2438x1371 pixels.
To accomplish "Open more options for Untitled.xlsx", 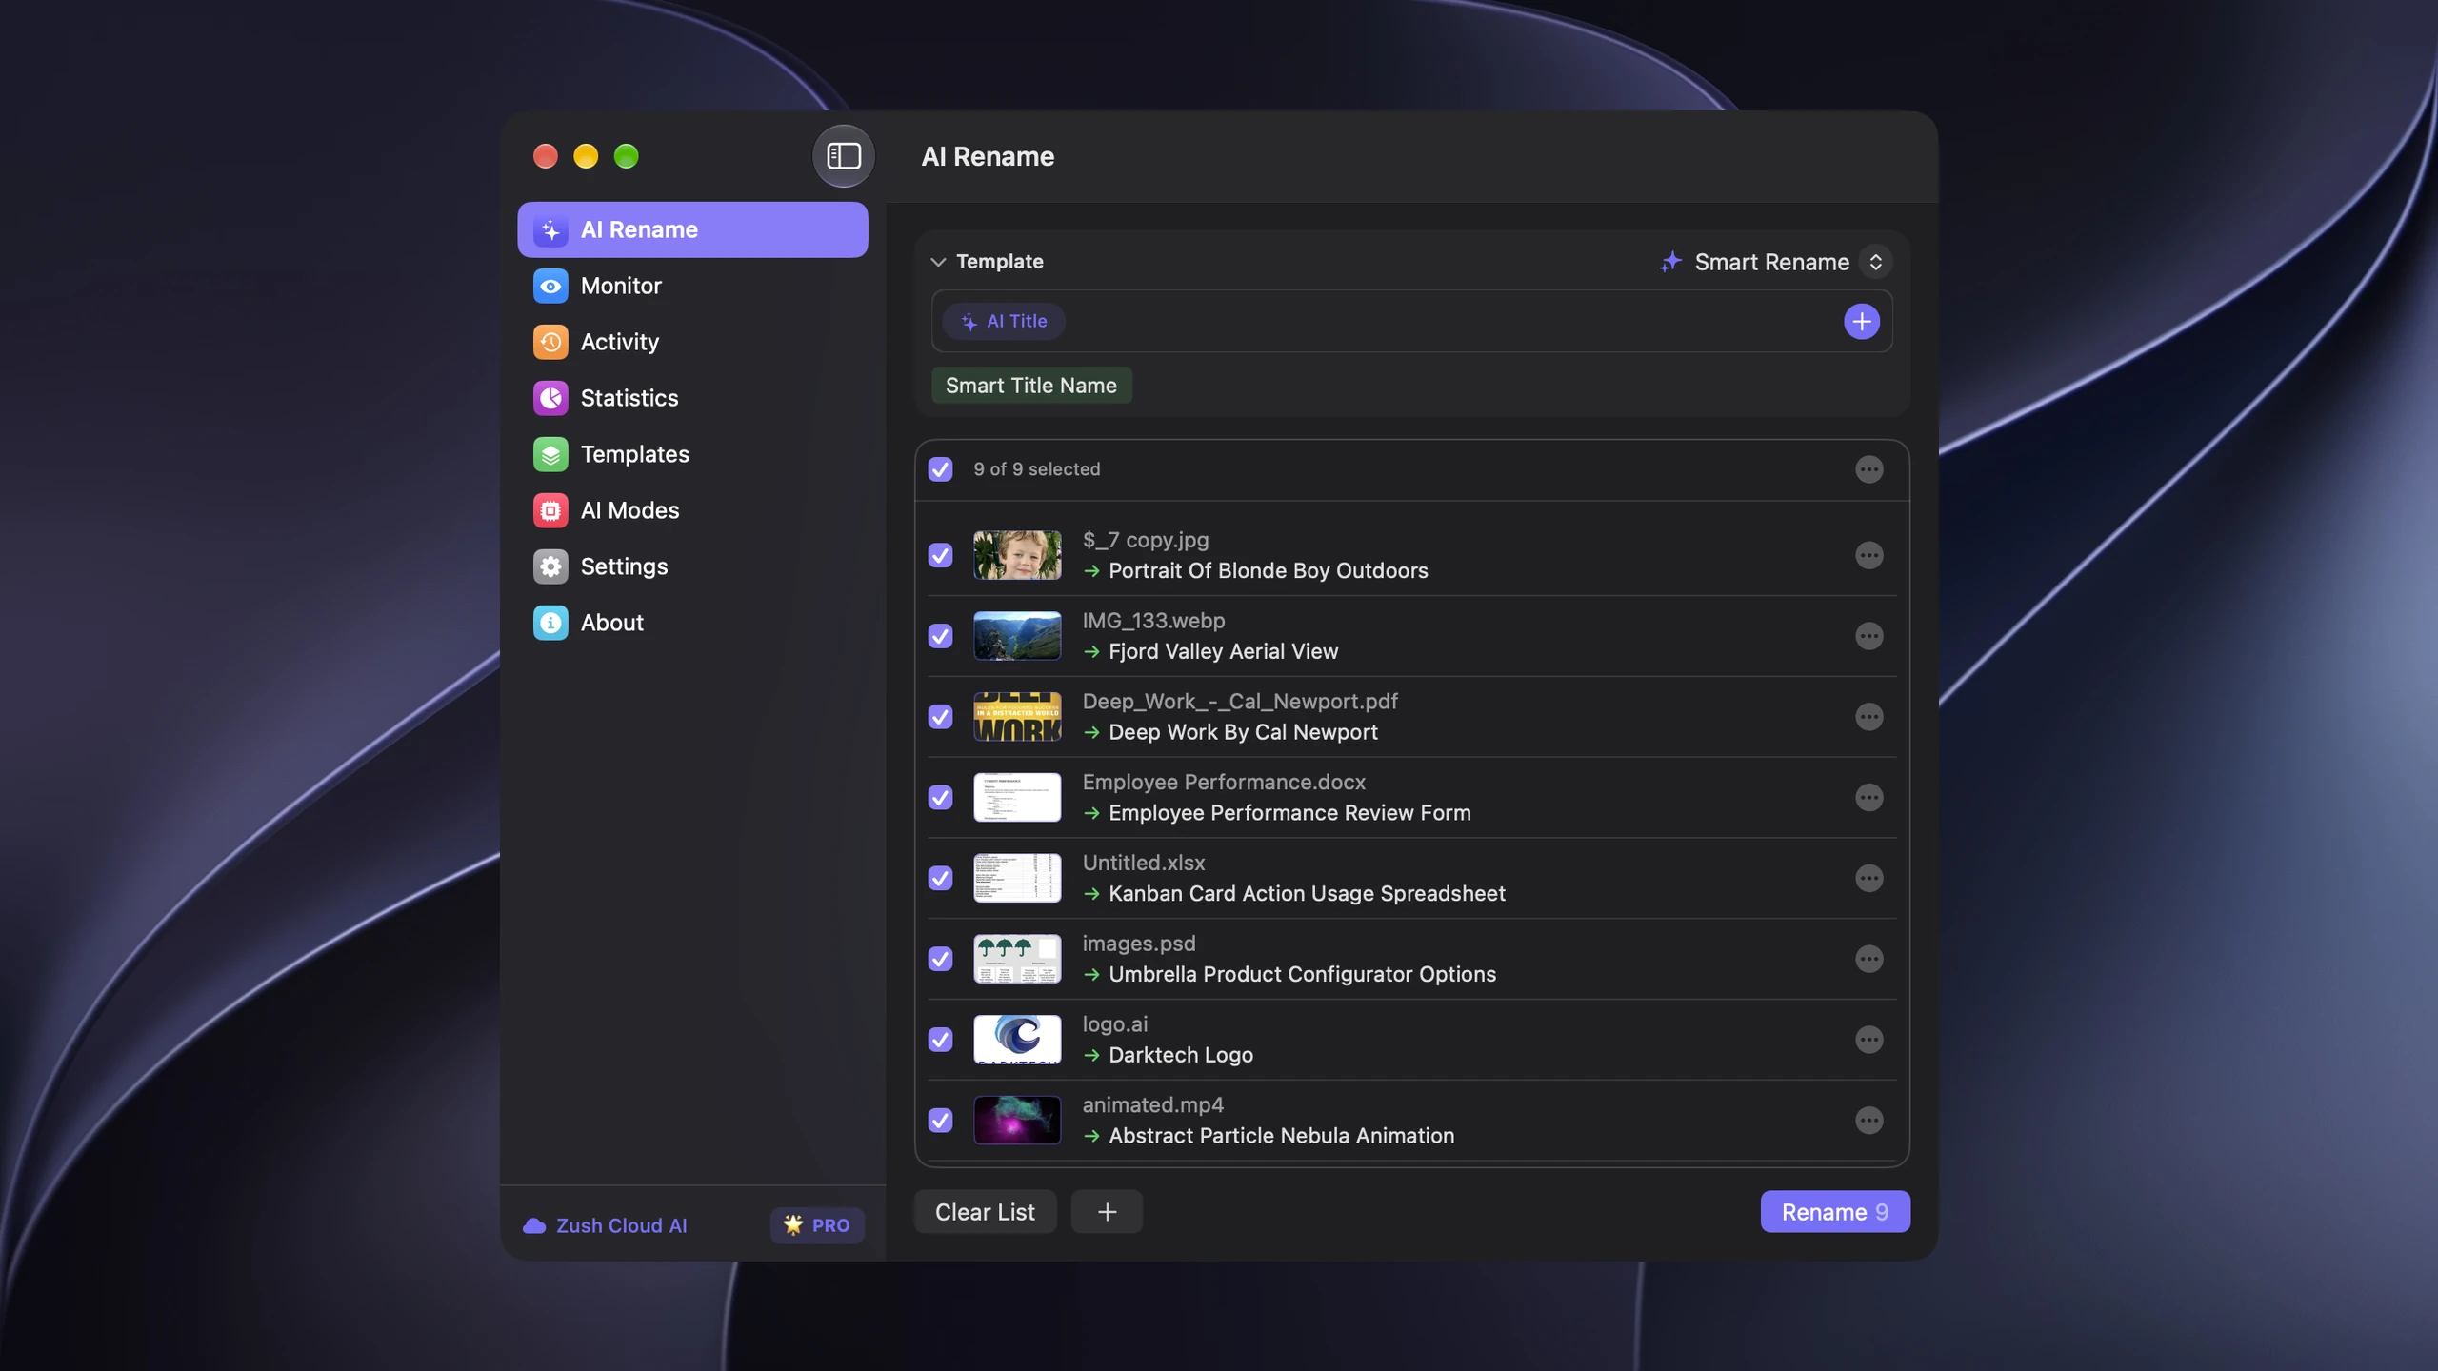I will [x=1868, y=878].
